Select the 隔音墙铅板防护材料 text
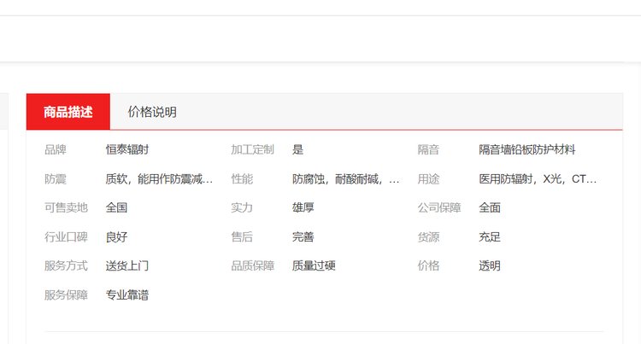The width and height of the screenshot is (641, 344). click(526, 149)
